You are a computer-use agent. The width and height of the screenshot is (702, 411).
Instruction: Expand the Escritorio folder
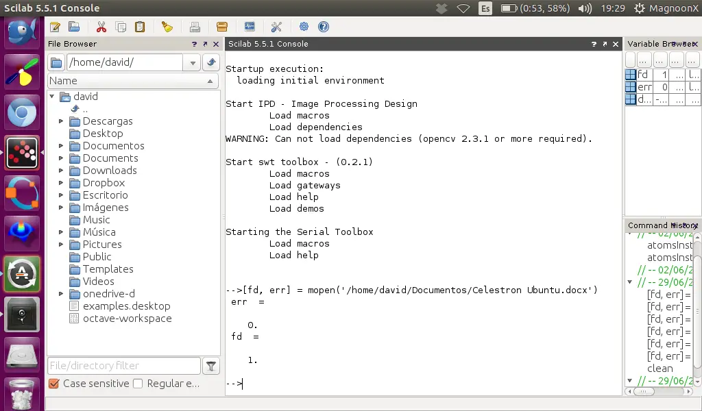(x=61, y=195)
